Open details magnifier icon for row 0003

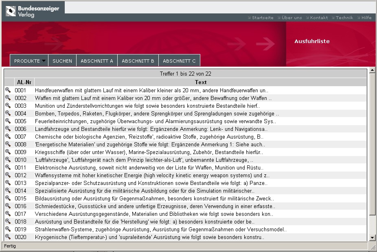point(8,106)
